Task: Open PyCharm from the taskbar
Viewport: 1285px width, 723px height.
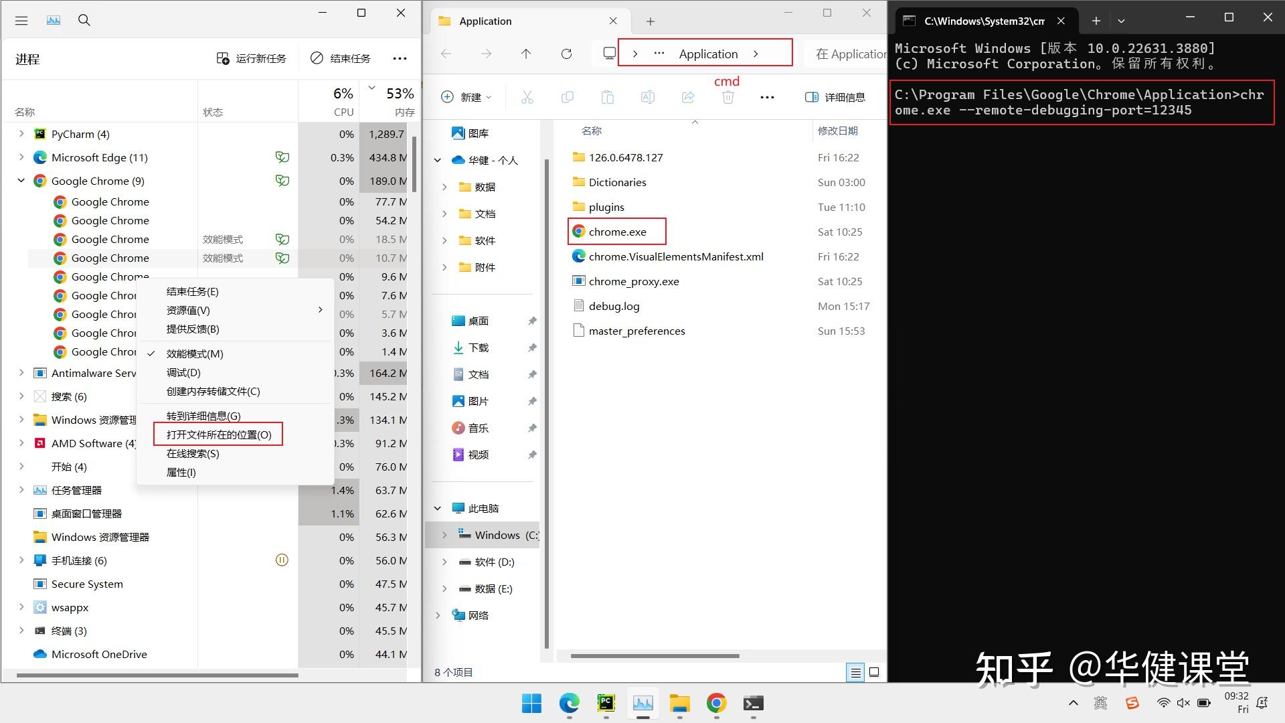Action: (x=606, y=703)
